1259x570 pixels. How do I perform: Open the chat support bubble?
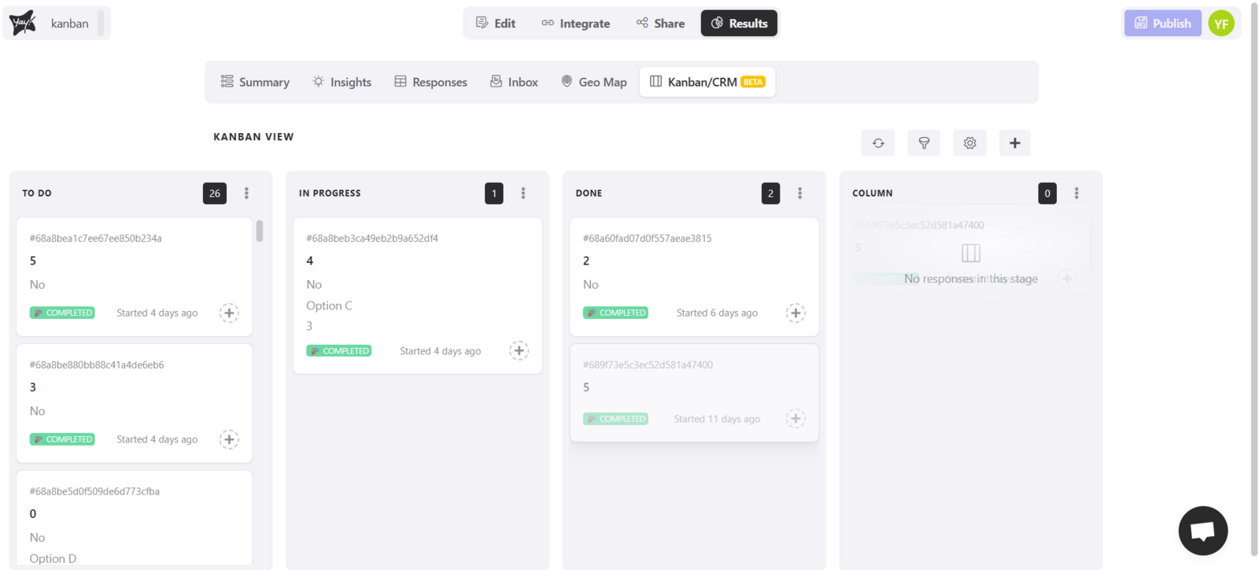[x=1202, y=531]
